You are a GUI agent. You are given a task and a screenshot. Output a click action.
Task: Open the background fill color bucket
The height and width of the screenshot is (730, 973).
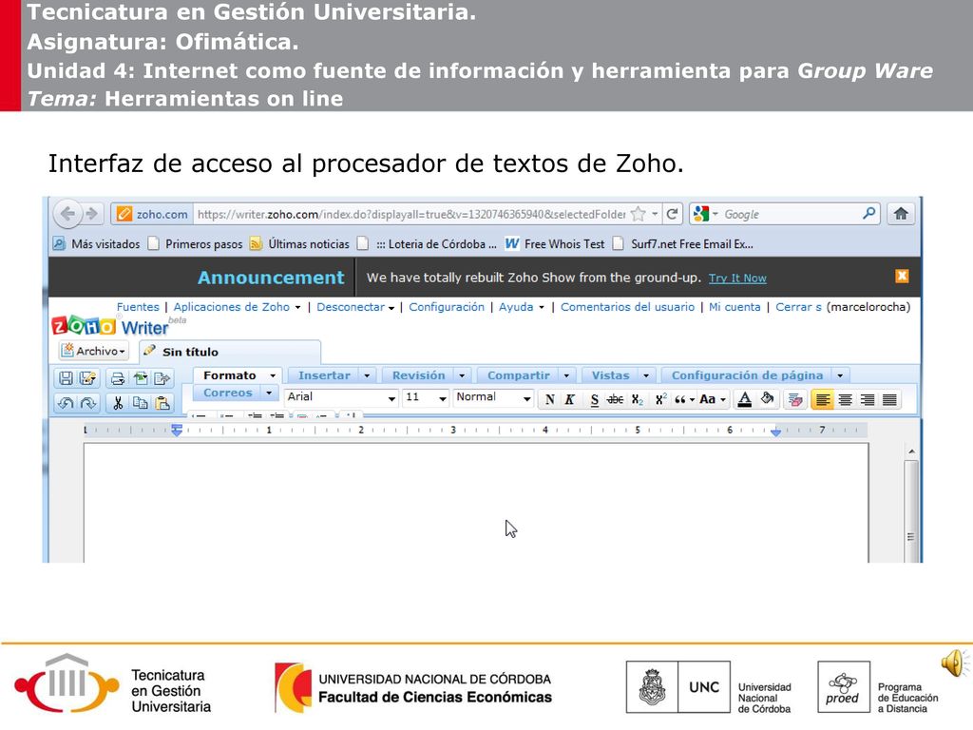768,398
